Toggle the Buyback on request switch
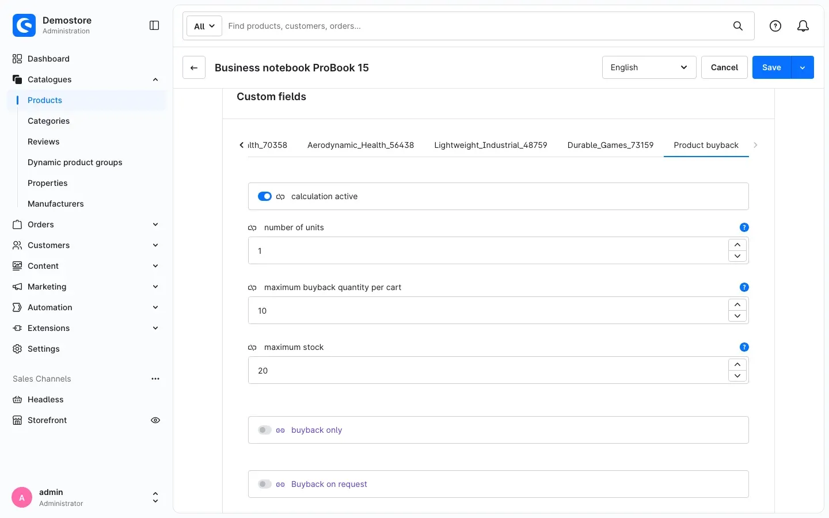Image resolution: width=829 pixels, height=518 pixels. click(x=265, y=484)
